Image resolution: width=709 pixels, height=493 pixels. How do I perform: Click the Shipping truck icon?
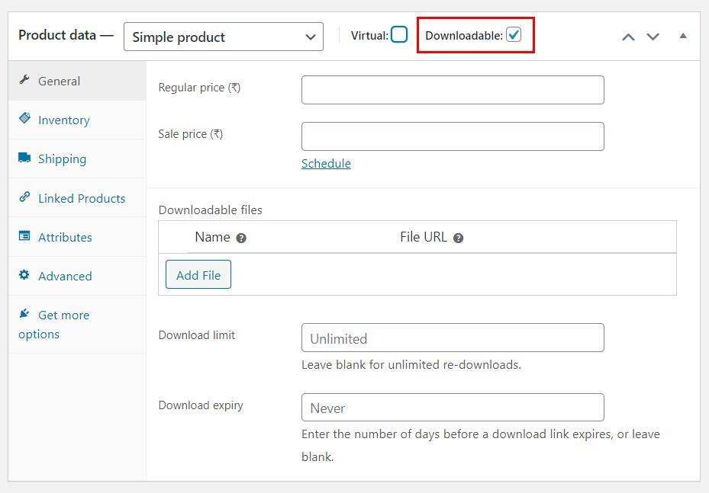point(24,158)
